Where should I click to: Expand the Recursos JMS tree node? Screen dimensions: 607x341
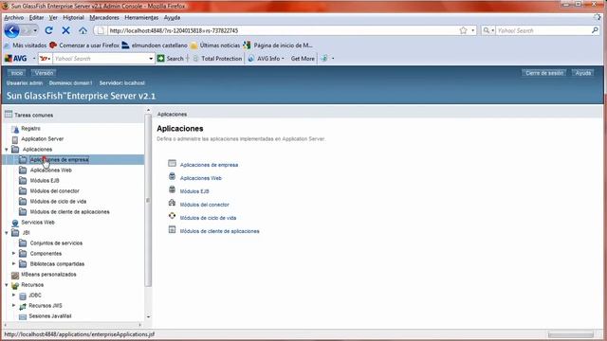(x=14, y=306)
